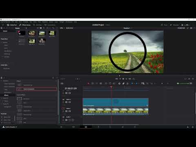Select the Binoculars Fusion effect
Viewport: 196px width, 147px height.
coord(36,99)
